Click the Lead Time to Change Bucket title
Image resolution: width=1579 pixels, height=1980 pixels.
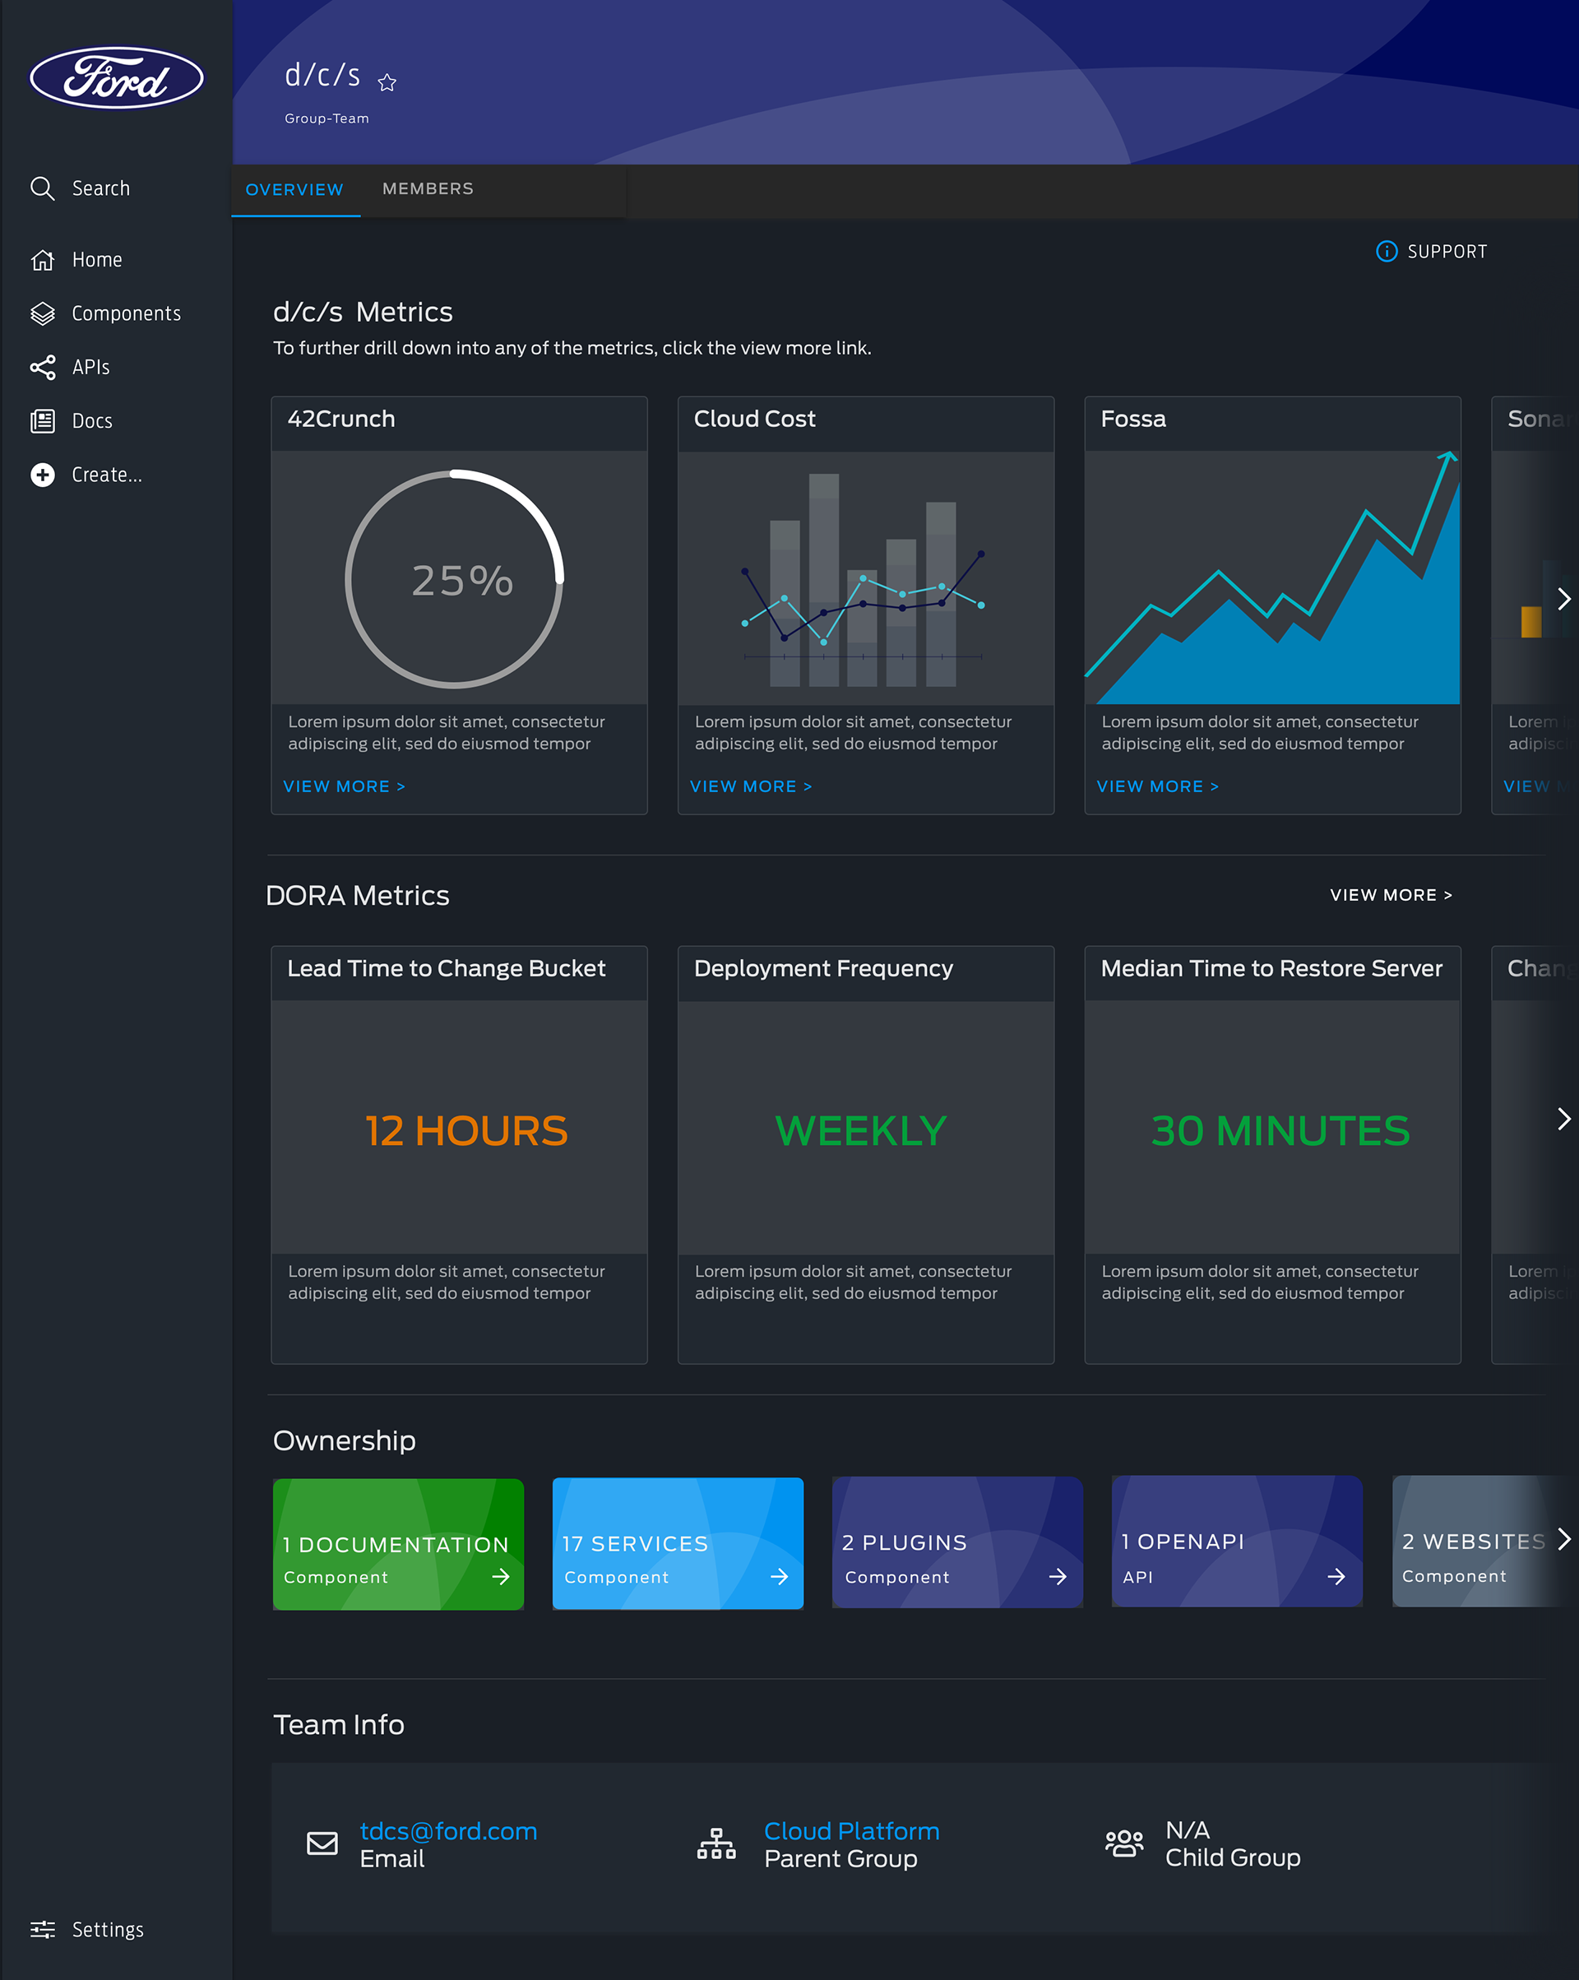coord(447,969)
